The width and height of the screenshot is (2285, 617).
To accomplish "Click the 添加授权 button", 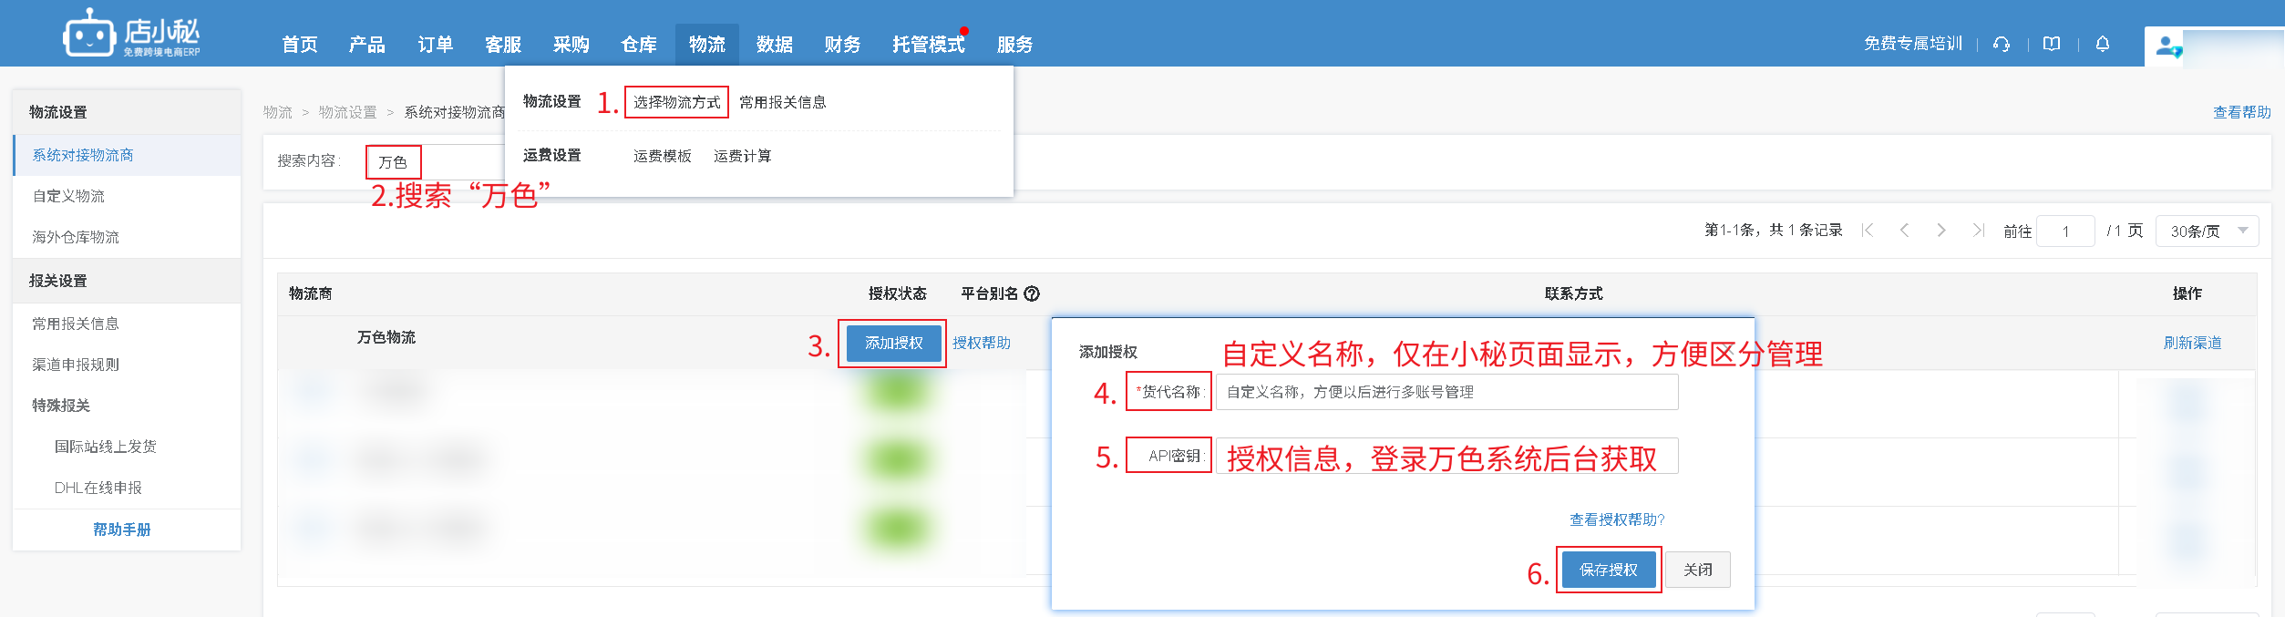I will 893,344.
